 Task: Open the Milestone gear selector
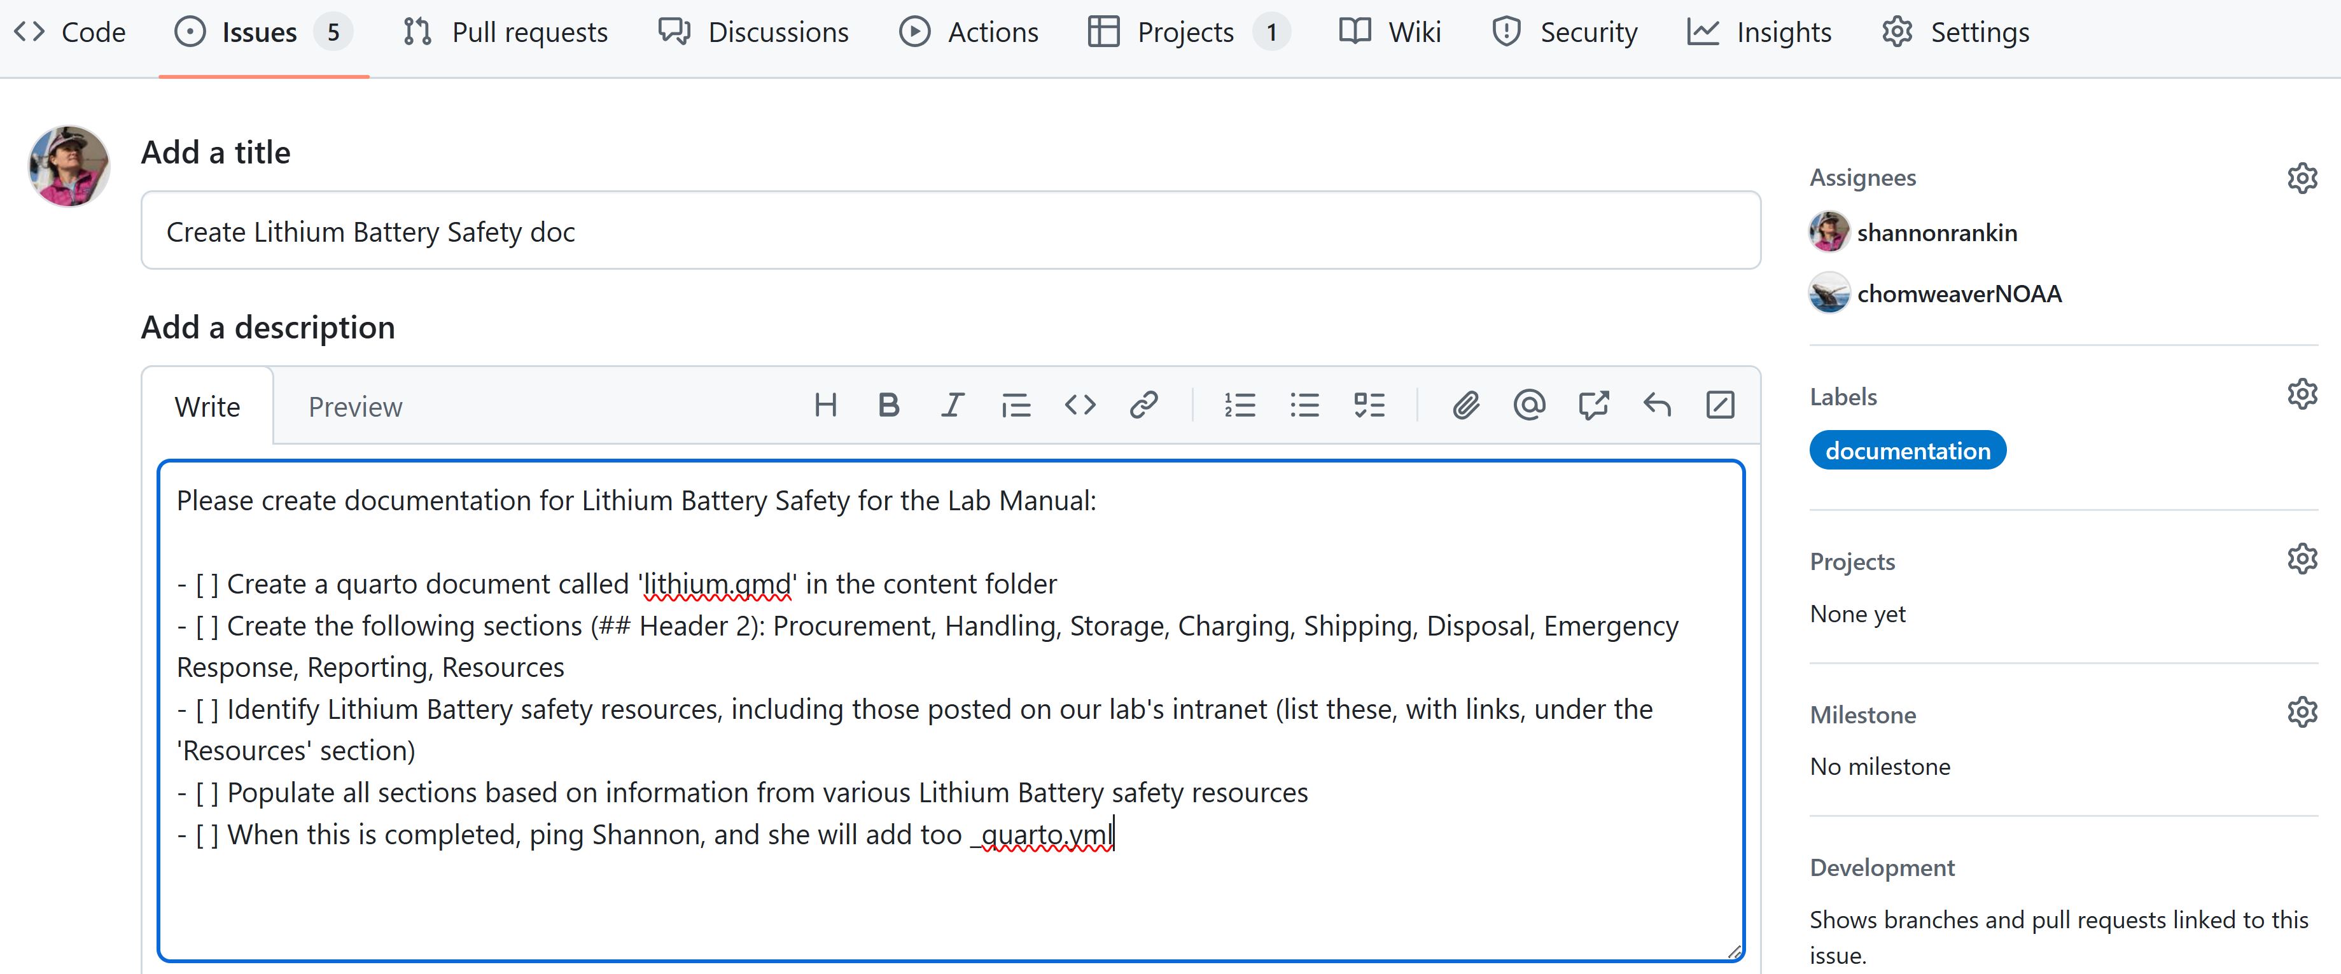coord(2301,713)
